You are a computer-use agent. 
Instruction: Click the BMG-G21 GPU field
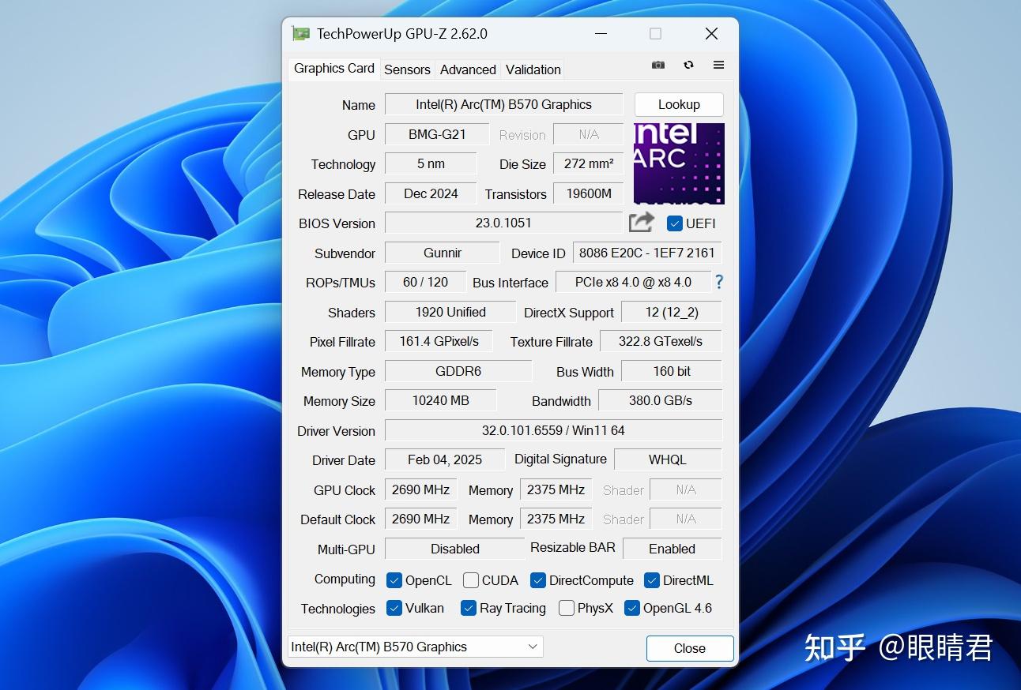tap(436, 134)
